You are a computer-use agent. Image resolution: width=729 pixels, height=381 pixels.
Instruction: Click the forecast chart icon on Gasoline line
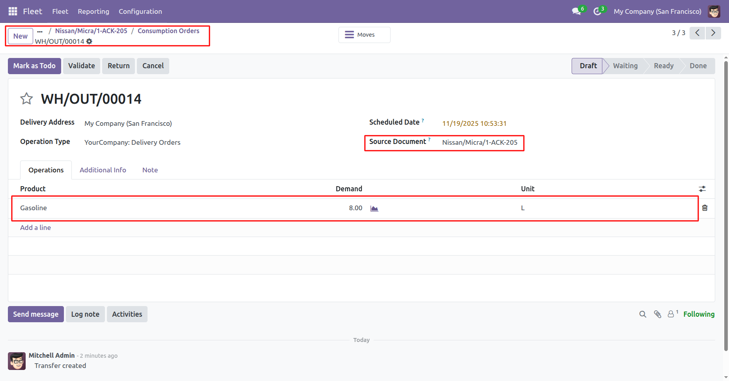point(374,208)
